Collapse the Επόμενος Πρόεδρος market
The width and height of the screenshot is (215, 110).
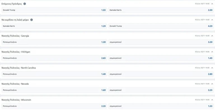pyautogui.click(x=212, y=4)
